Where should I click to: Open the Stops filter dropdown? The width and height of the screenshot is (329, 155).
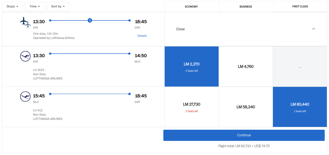pyautogui.click(x=12, y=7)
